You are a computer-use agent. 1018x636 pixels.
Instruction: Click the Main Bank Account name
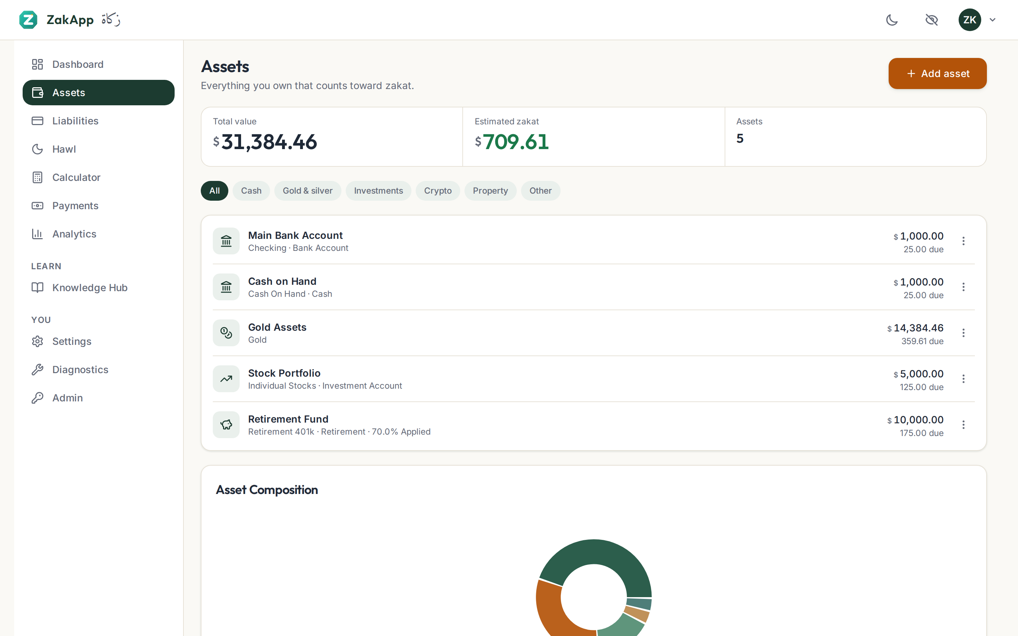[295, 235]
